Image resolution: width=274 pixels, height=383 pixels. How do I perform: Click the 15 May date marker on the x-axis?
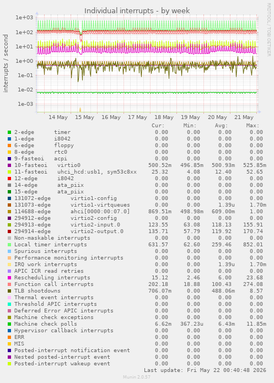[84, 117]
